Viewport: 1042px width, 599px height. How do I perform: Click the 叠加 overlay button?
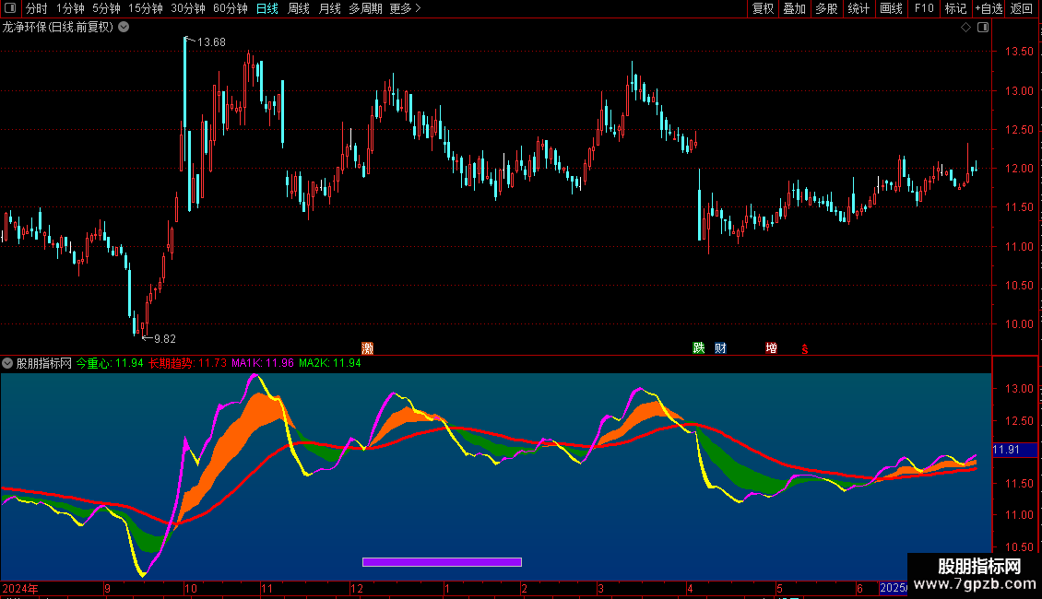click(x=795, y=8)
